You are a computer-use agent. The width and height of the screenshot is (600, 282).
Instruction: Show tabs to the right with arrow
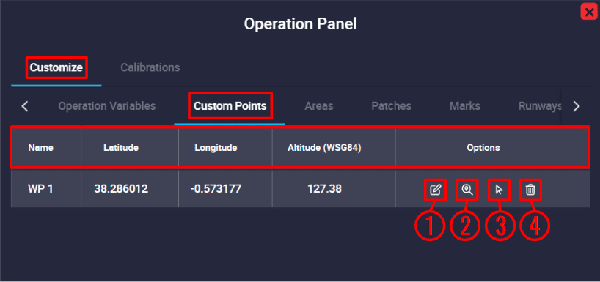pos(577,106)
